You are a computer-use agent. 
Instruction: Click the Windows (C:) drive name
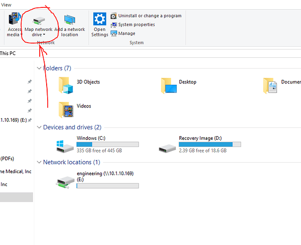pyautogui.click(x=91, y=138)
